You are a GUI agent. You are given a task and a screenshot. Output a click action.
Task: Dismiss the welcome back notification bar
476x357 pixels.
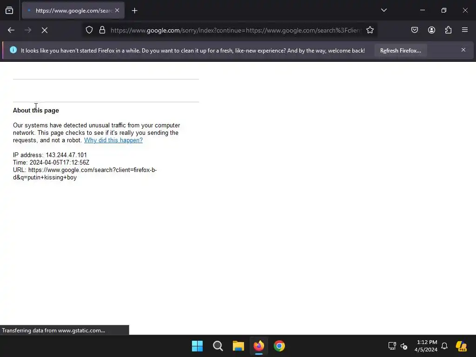pos(463,50)
